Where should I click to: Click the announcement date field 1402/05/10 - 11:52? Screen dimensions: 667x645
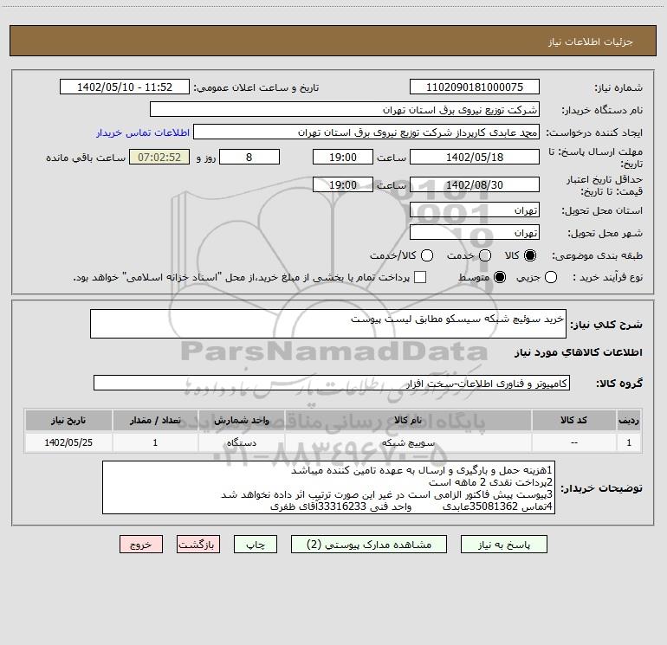(125, 87)
